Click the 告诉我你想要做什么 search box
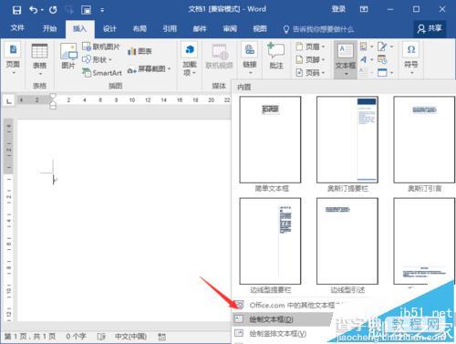Image resolution: width=456 pixels, height=344 pixels. (319, 29)
